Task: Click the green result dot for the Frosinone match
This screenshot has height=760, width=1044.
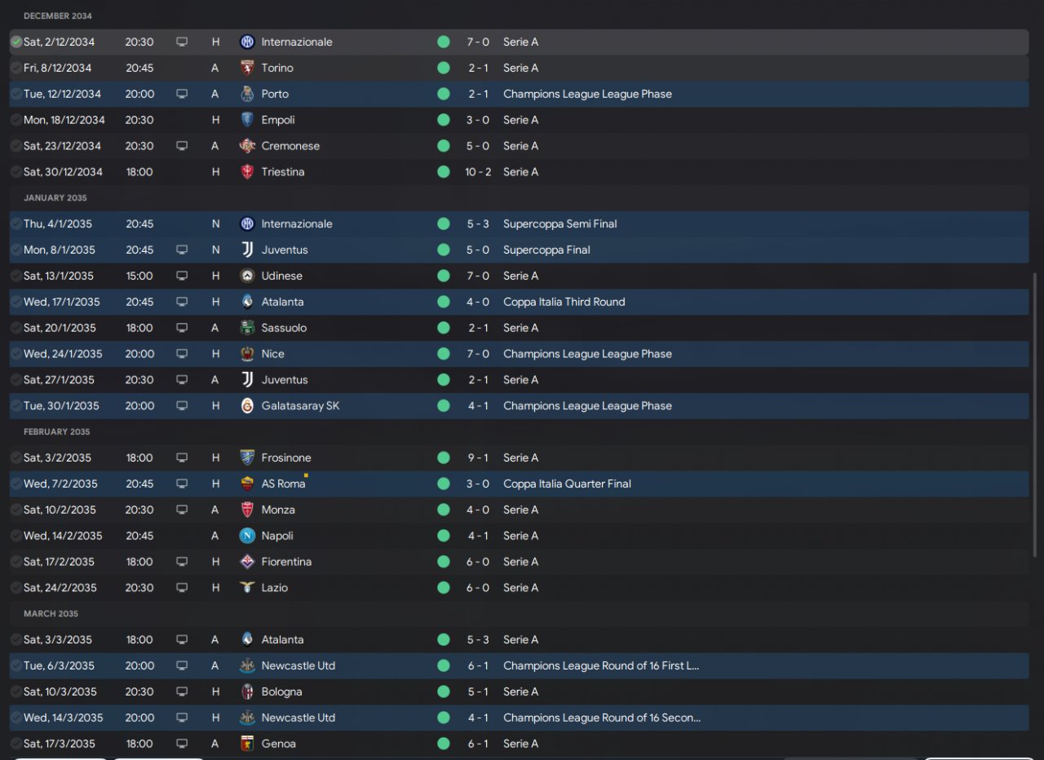Action: click(x=443, y=457)
